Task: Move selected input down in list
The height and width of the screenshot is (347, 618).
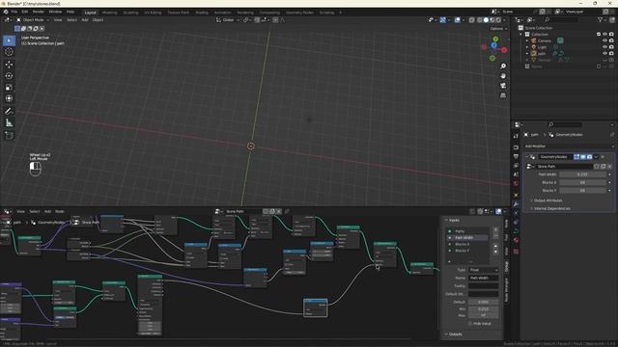Action: [x=495, y=252]
